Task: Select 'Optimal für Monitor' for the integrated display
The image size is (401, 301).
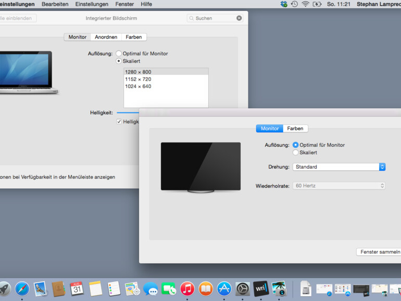Action: coord(119,54)
